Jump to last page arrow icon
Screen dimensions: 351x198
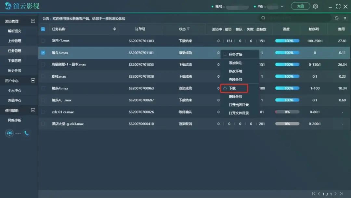(x=341, y=194)
